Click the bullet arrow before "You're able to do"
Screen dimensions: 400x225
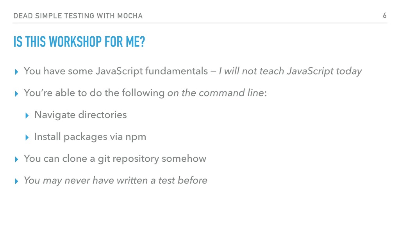[16, 94]
